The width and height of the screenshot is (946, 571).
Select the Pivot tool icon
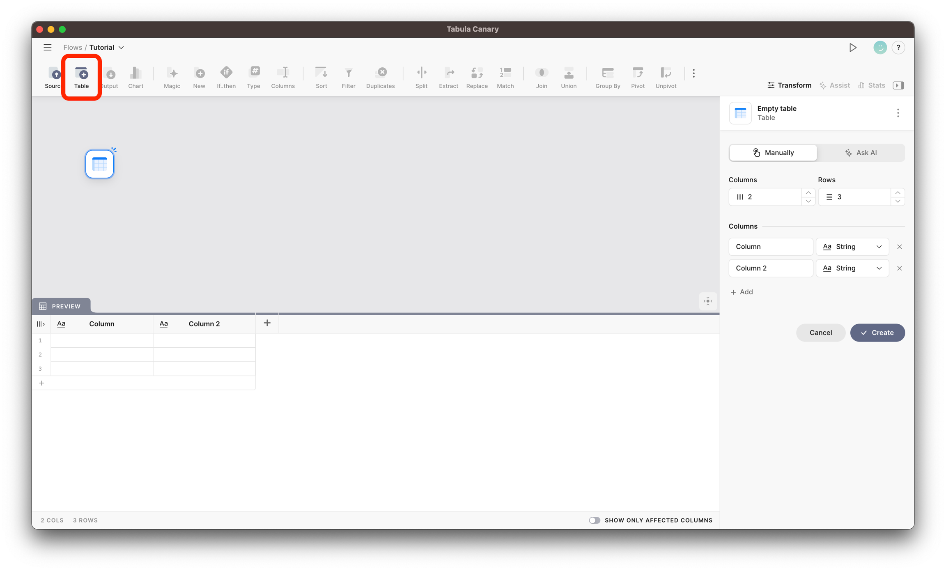[x=638, y=77]
